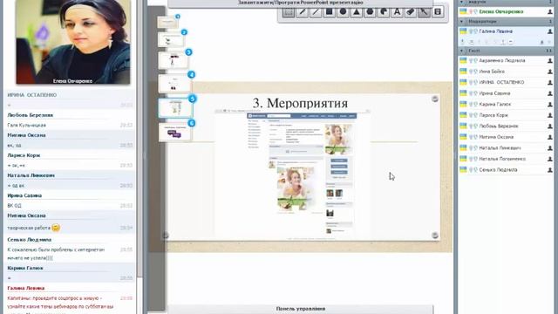The width and height of the screenshot is (558, 314).
Task: Click the round icon at slide top-right corner
Action: click(435, 99)
